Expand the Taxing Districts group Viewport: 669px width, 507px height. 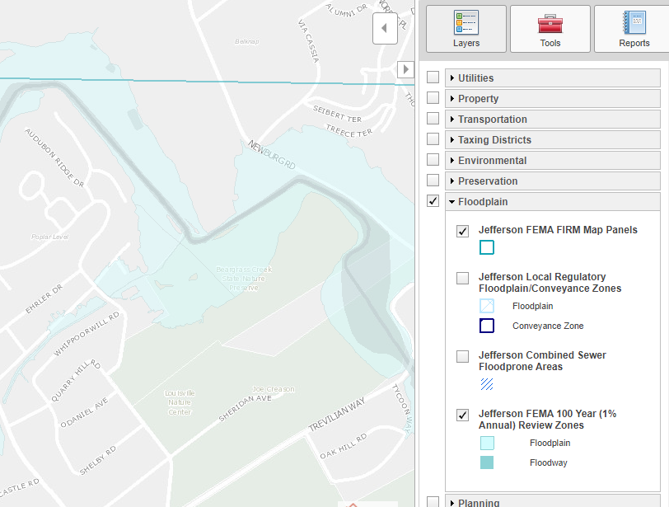click(452, 140)
